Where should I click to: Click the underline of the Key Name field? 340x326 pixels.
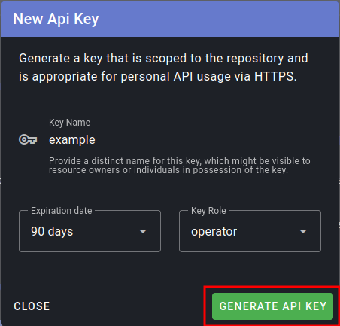pyautogui.click(x=185, y=151)
